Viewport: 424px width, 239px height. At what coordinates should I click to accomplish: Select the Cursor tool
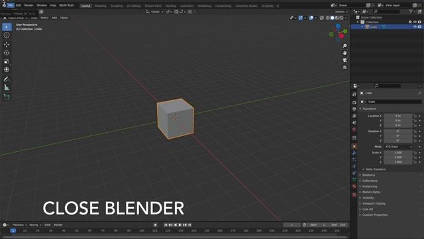click(7, 35)
